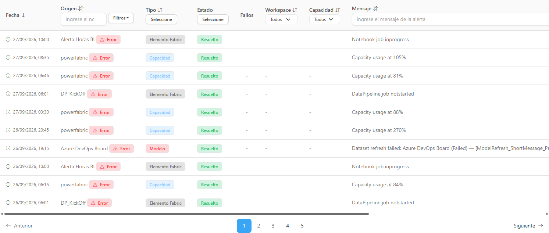This screenshot has width=549, height=233.
Task: Click the Siguiente link
Action: point(528,226)
